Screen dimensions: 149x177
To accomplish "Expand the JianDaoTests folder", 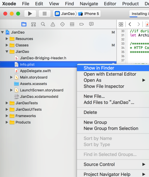I will coord(7,103).
